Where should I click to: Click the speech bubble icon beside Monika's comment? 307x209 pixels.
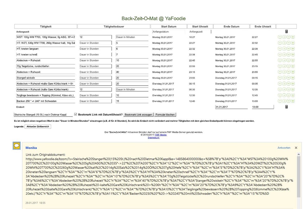[17, 146]
